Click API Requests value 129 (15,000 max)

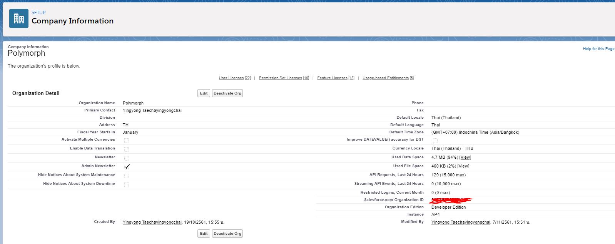point(448,175)
